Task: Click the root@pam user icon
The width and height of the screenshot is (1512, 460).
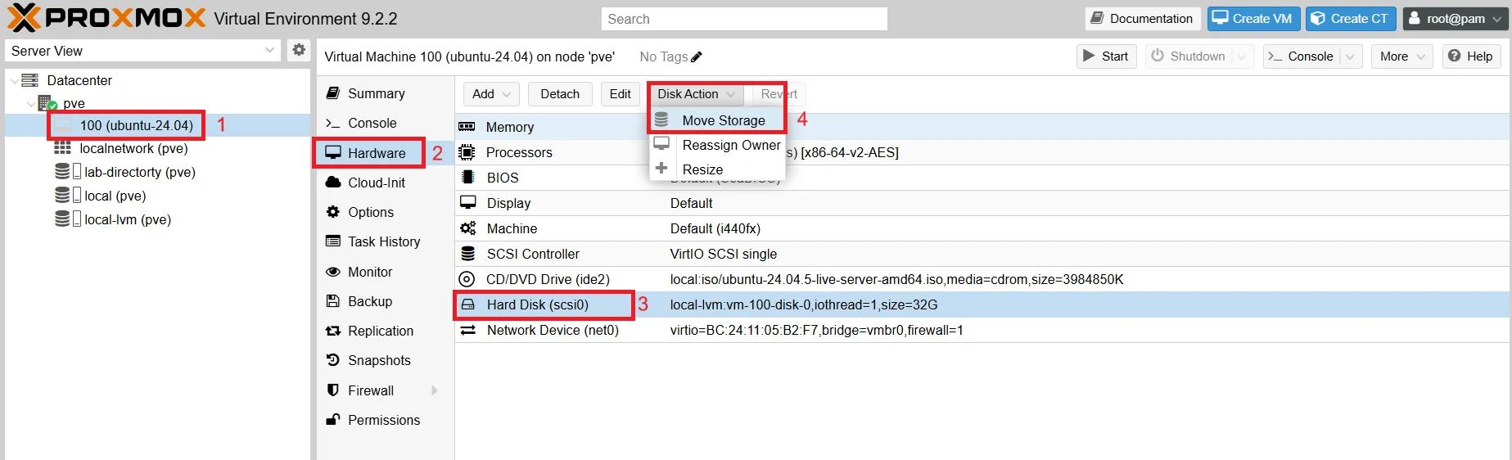Action: [x=1414, y=18]
